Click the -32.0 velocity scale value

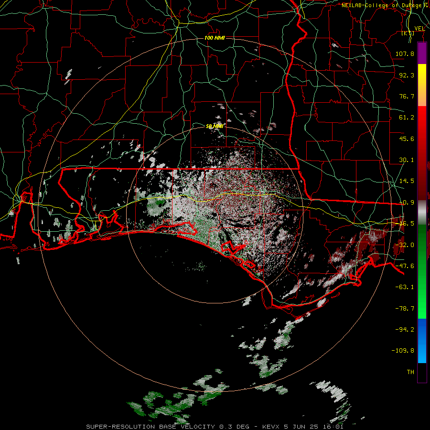point(405,245)
